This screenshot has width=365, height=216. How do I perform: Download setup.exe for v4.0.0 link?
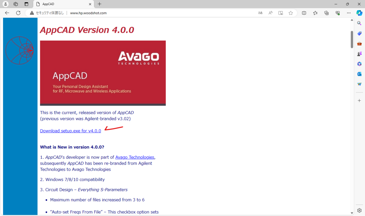tap(71, 131)
